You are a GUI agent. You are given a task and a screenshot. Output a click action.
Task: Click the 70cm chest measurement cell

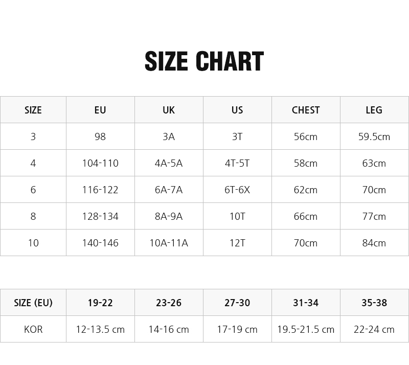click(x=306, y=243)
